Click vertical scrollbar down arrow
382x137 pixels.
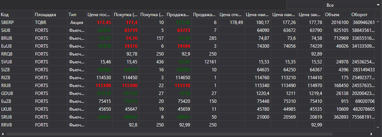(x=378, y=127)
